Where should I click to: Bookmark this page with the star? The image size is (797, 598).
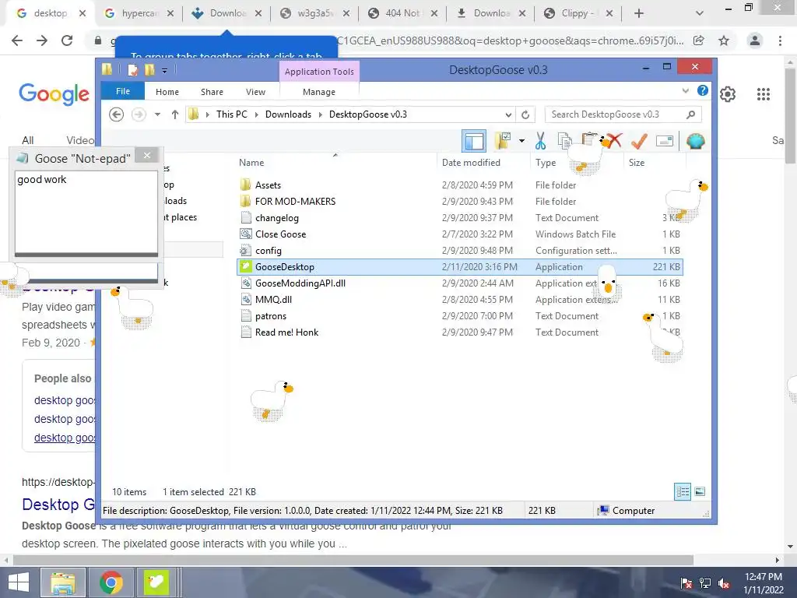click(x=724, y=40)
